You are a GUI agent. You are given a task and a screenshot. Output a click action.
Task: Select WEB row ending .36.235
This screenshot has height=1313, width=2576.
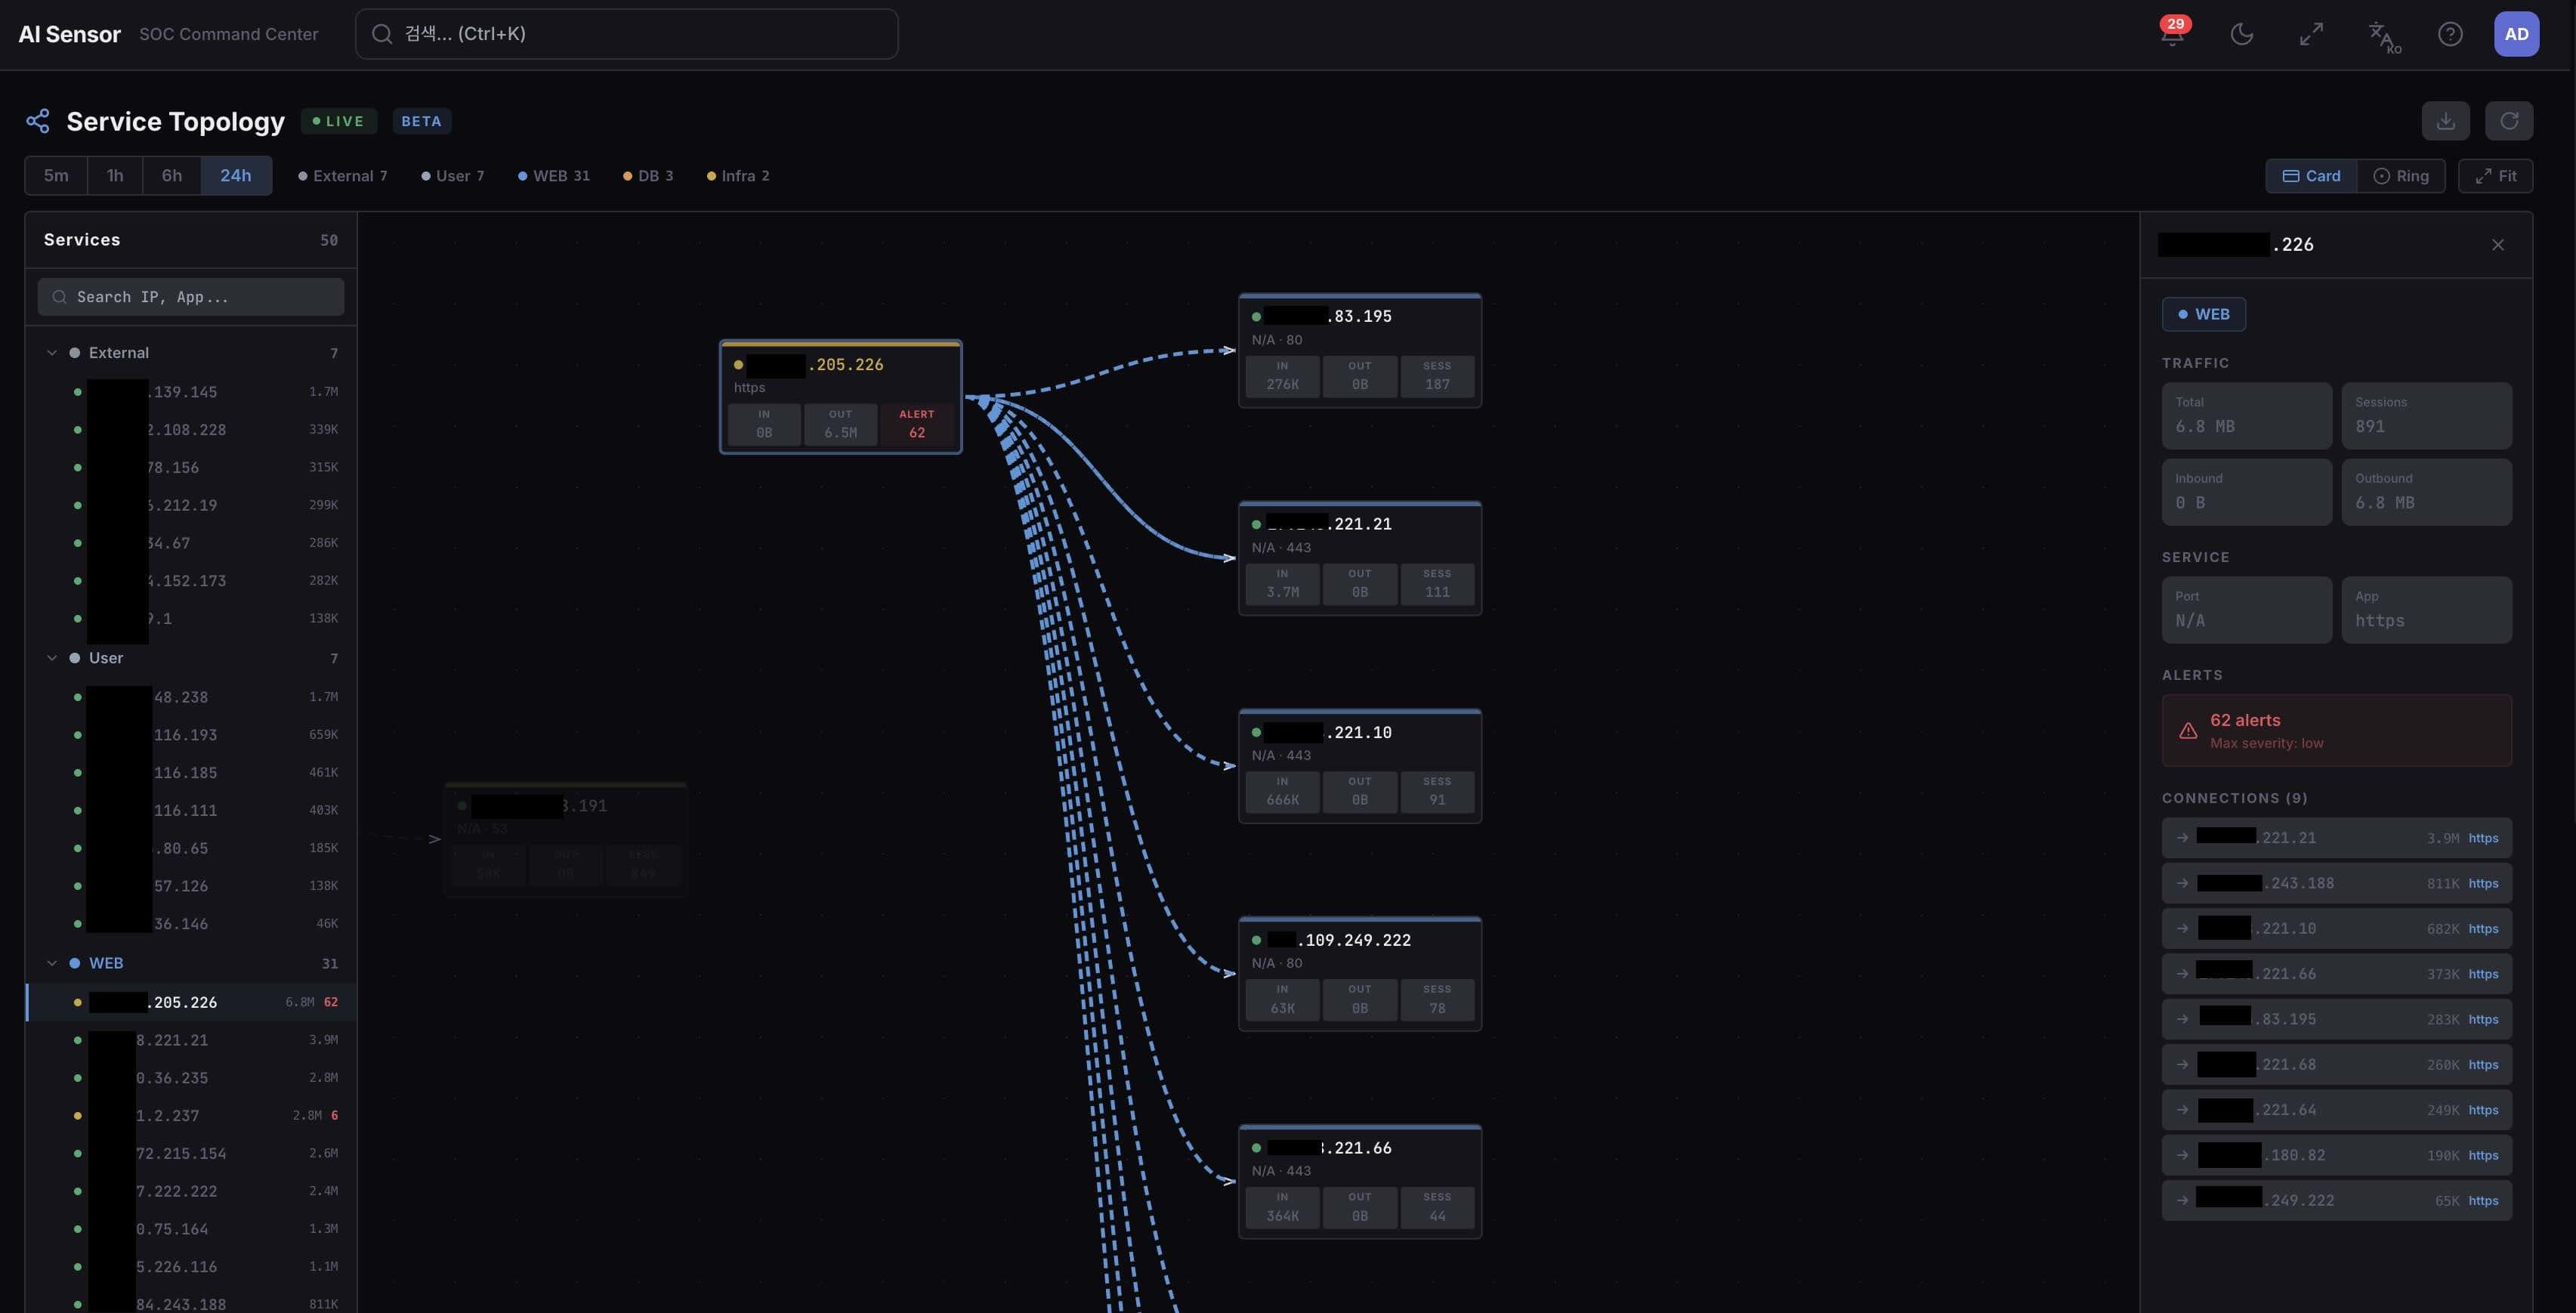click(191, 1078)
